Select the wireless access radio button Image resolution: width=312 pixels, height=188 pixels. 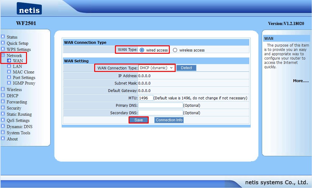click(175, 50)
